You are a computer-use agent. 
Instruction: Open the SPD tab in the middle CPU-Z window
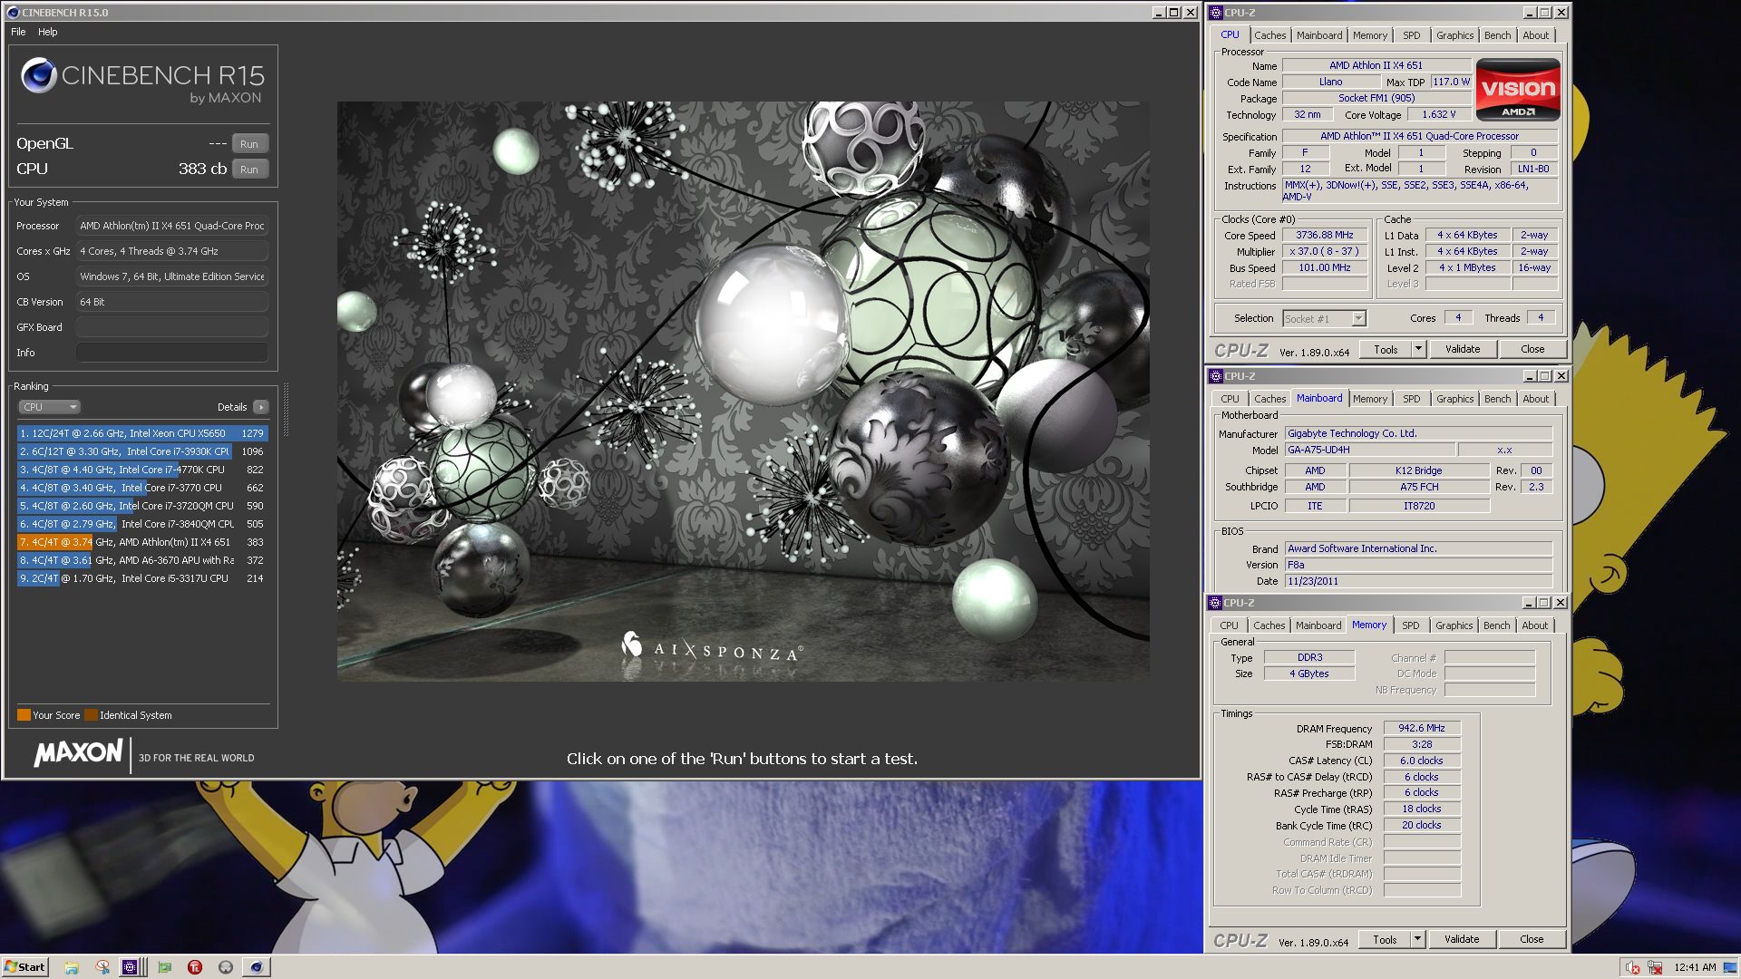[1411, 399]
